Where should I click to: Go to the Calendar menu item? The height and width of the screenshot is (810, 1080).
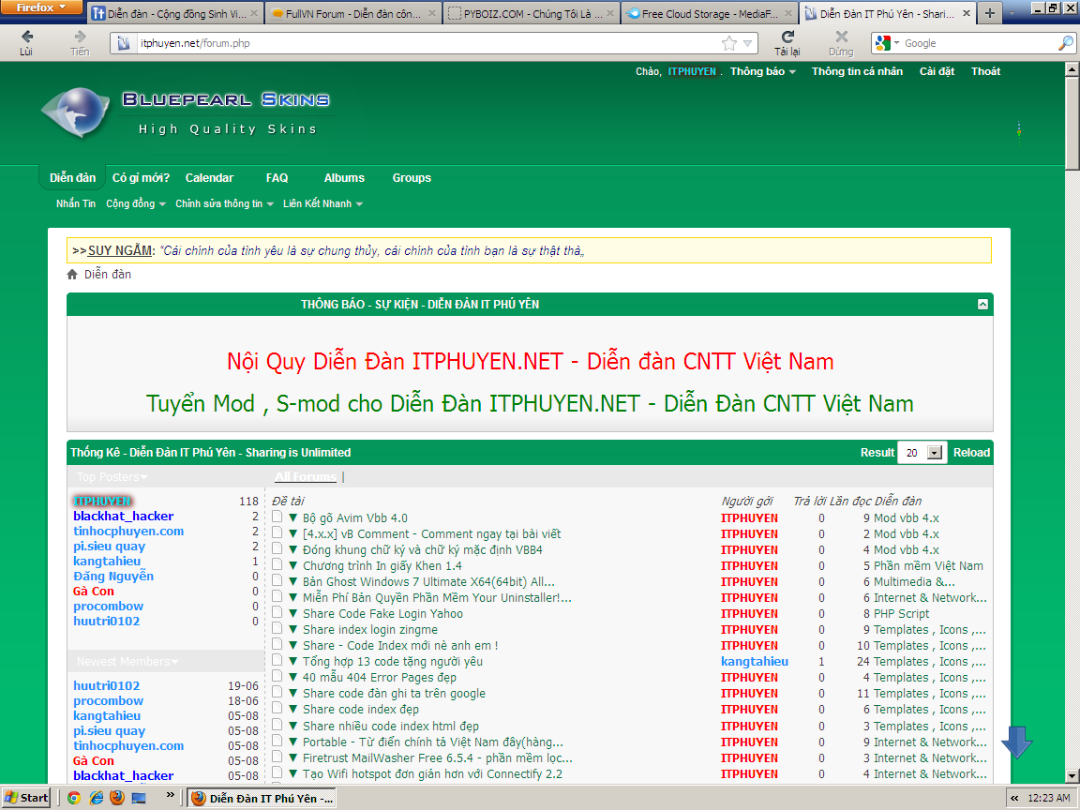click(209, 178)
